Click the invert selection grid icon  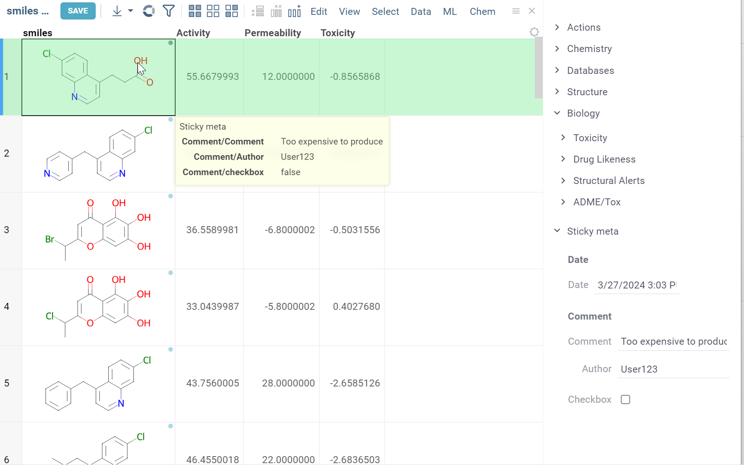coord(231,11)
